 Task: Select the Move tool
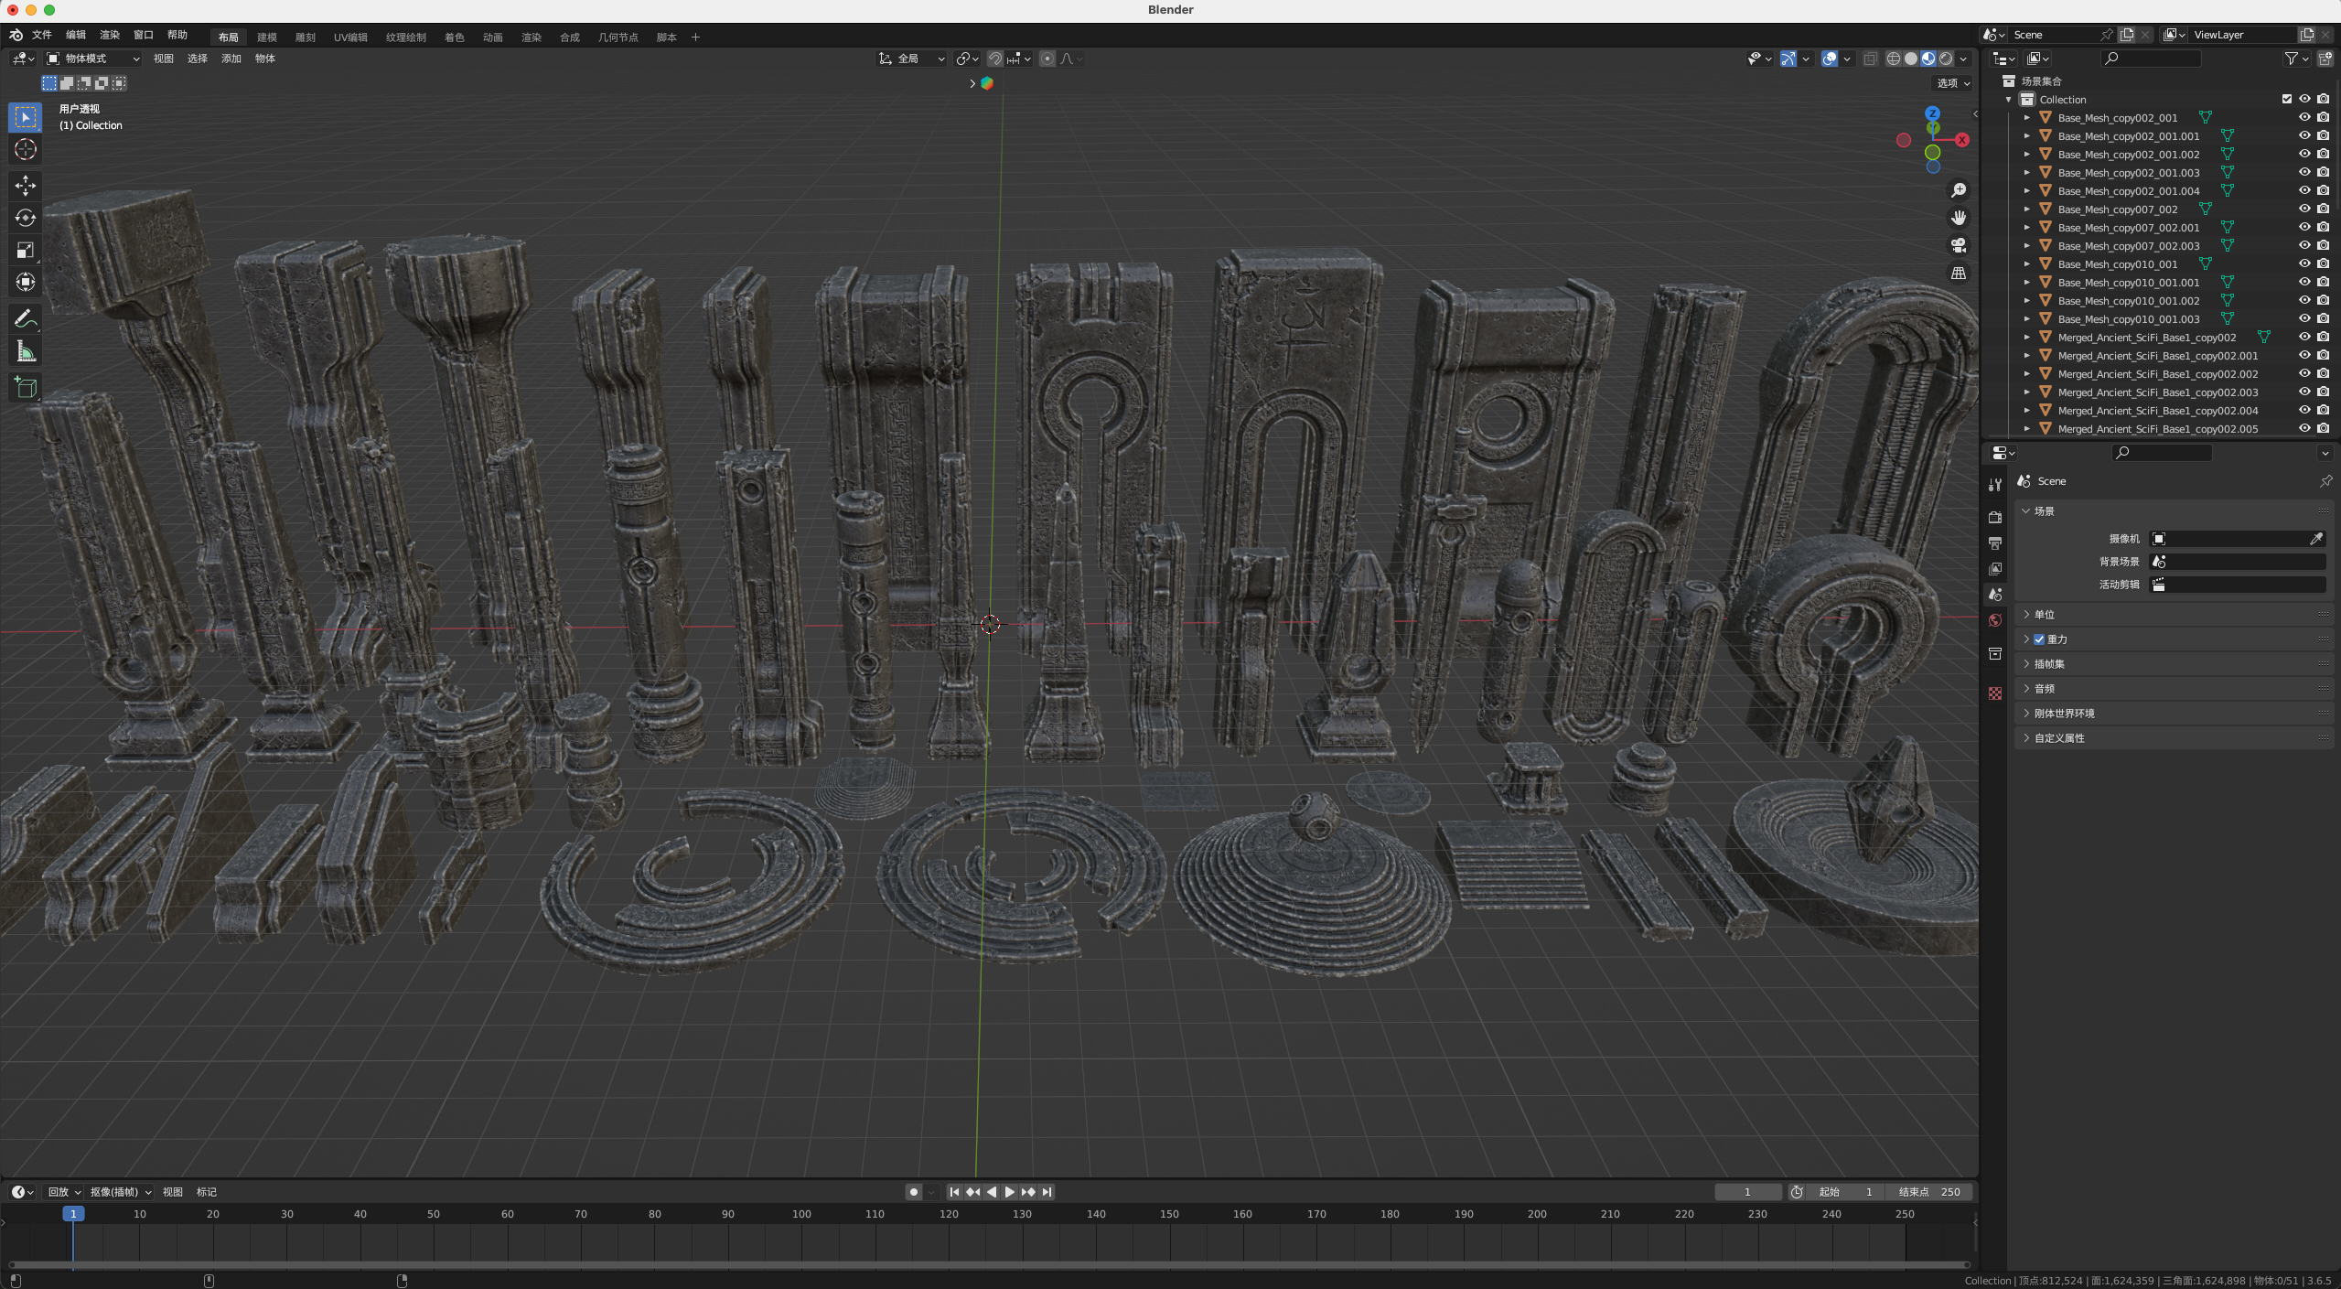[26, 186]
